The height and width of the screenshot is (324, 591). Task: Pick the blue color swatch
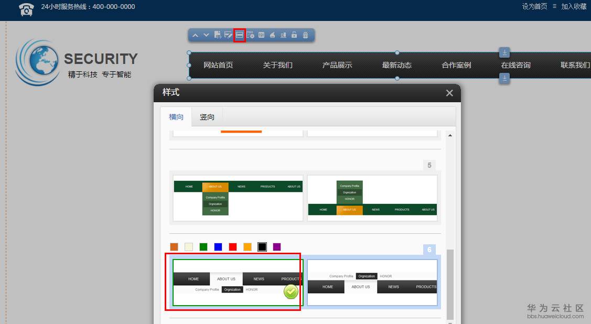(218, 247)
